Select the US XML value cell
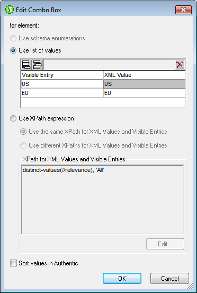Viewport: 197px width, 293px height. pos(145,84)
